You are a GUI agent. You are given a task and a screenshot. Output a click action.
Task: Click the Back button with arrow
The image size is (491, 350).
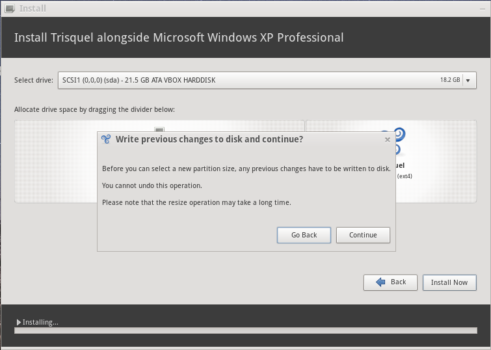pyautogui.click(x=390, y=282)
